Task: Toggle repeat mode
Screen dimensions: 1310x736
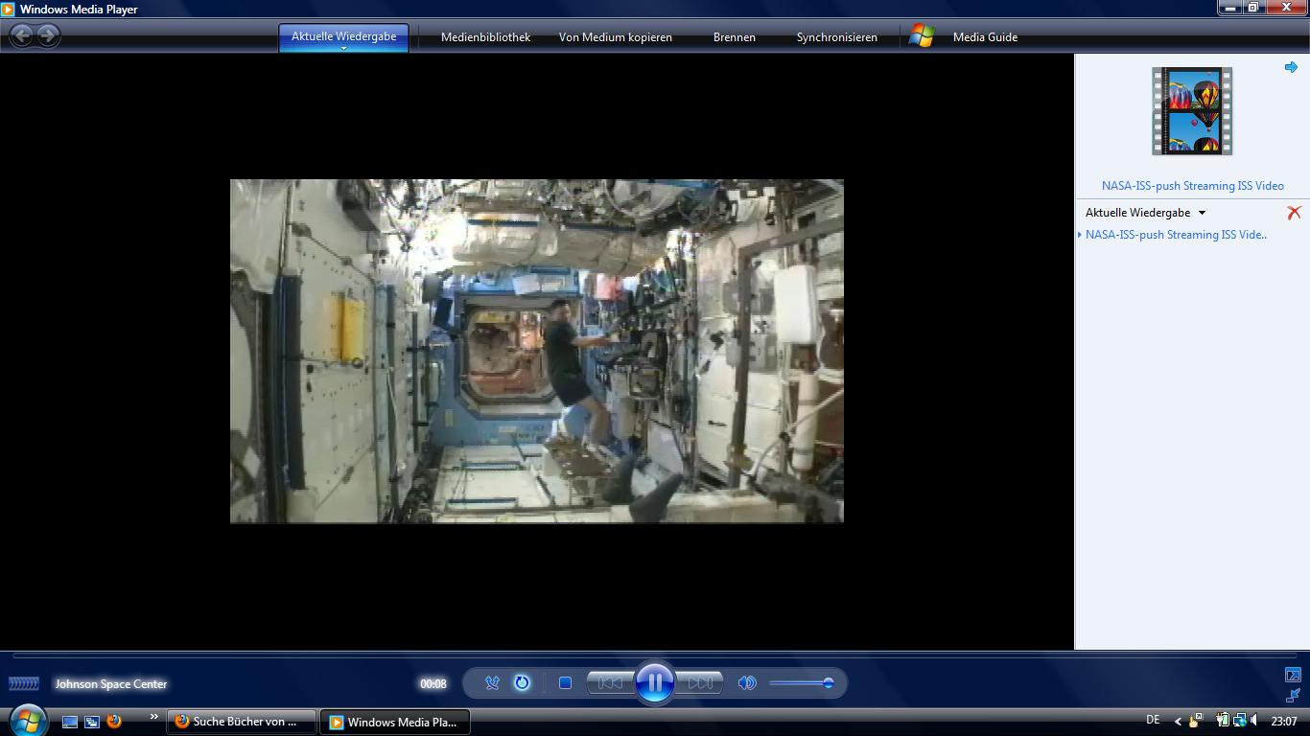Action: [x=522, y=683]
